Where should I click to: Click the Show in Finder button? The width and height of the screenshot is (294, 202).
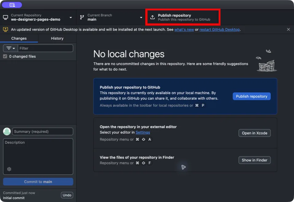[254, 160]
